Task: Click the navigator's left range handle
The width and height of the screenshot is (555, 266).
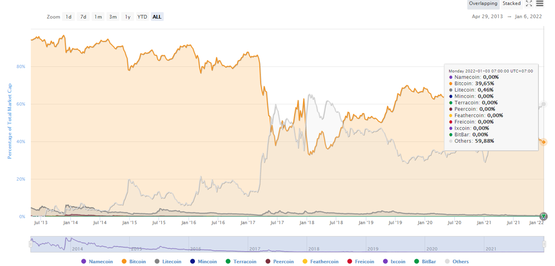Action: 30,244
